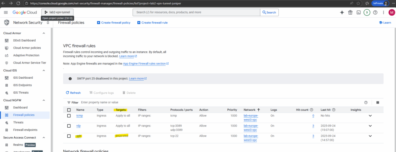Open App Engine Firewall rules section link

coord(146,64)
